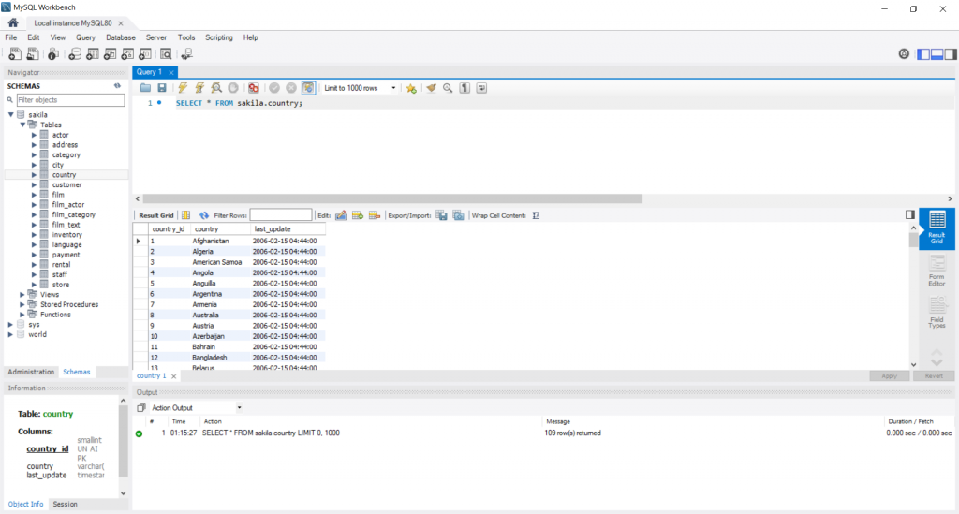Execute the query with lightning bolt icon
959x514 pixels.
click(x=183, y=88)
